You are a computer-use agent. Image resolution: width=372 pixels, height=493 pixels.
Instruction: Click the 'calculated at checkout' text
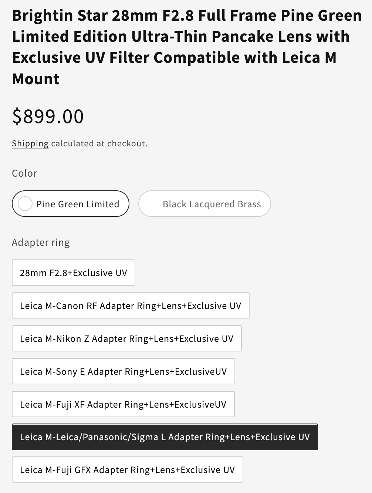click(99, 143)
